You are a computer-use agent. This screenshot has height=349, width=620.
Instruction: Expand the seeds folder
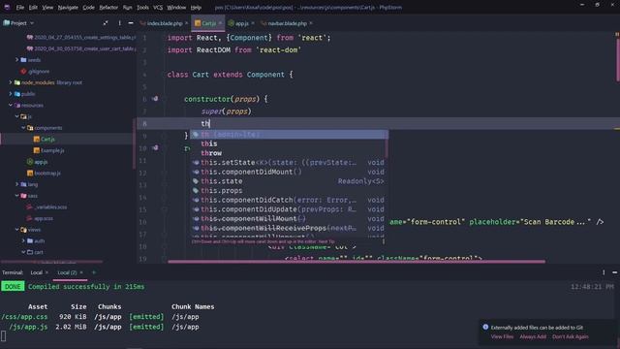(x=17, y=60)
